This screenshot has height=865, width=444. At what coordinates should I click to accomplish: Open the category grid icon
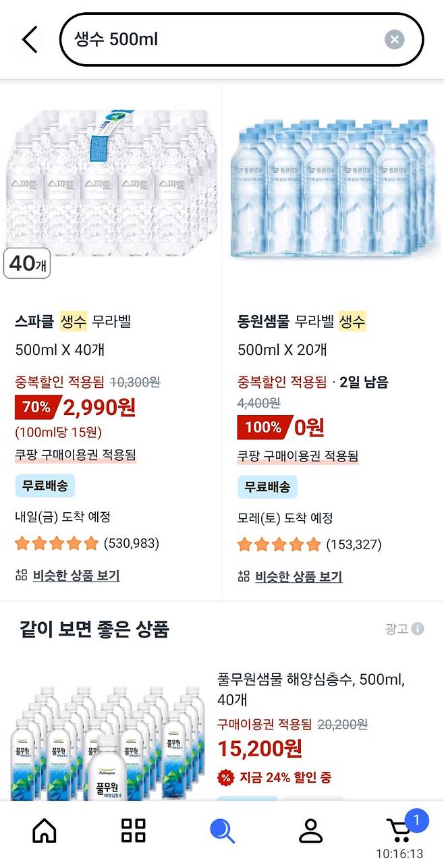tap(132, 831)
